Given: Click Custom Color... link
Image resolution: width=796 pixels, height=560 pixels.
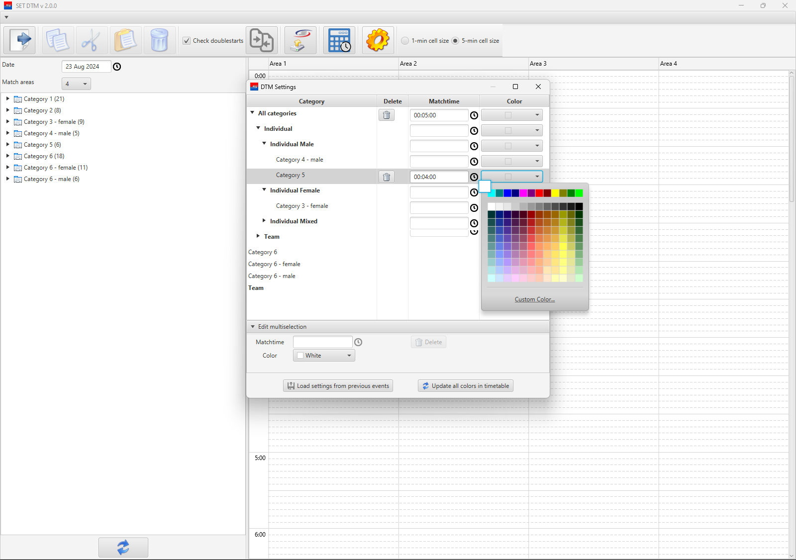Looking at the screenshot, I should point(535,299).
